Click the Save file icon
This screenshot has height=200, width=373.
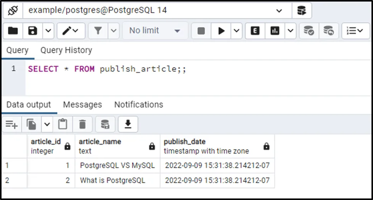pyautogui.click(x=33, y=31)
